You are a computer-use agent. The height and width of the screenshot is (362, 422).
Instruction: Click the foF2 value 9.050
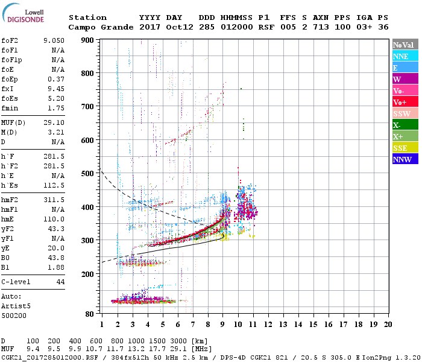pos(54,40)
